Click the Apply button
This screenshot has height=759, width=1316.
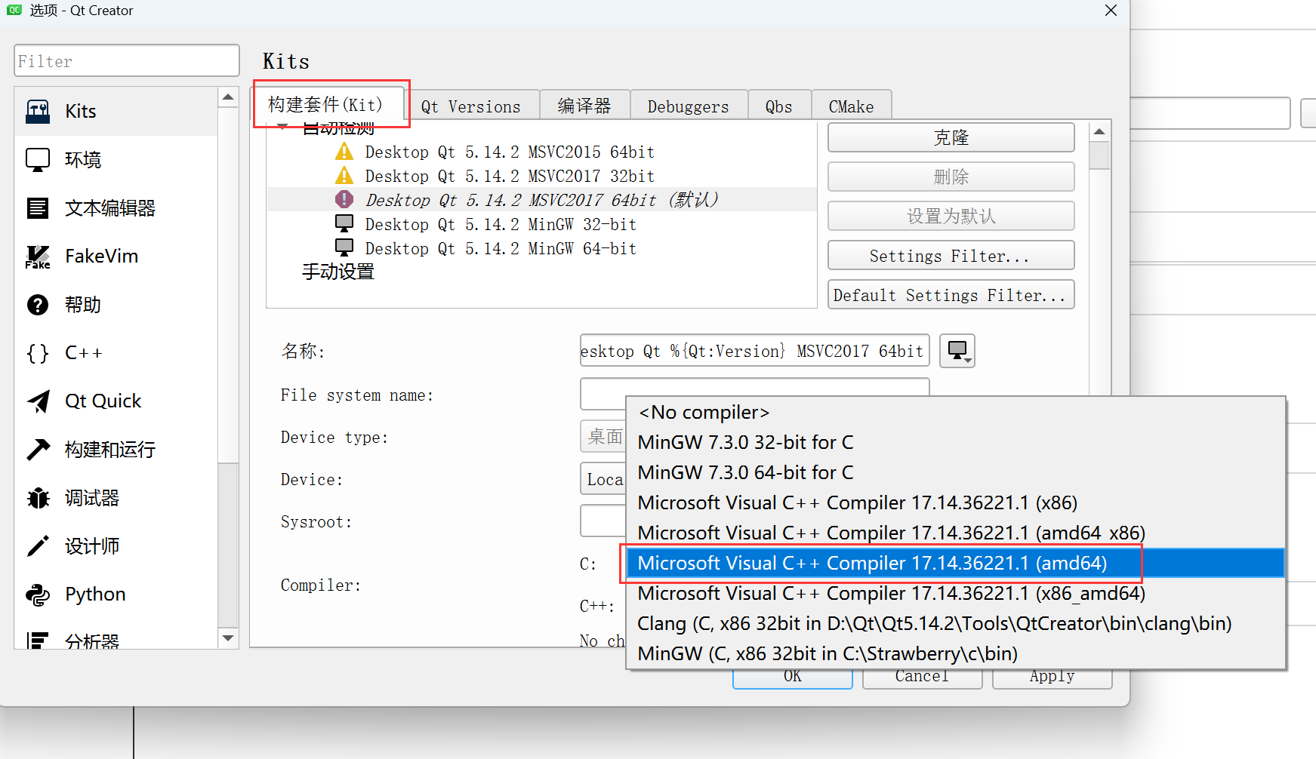point(1052,678)
